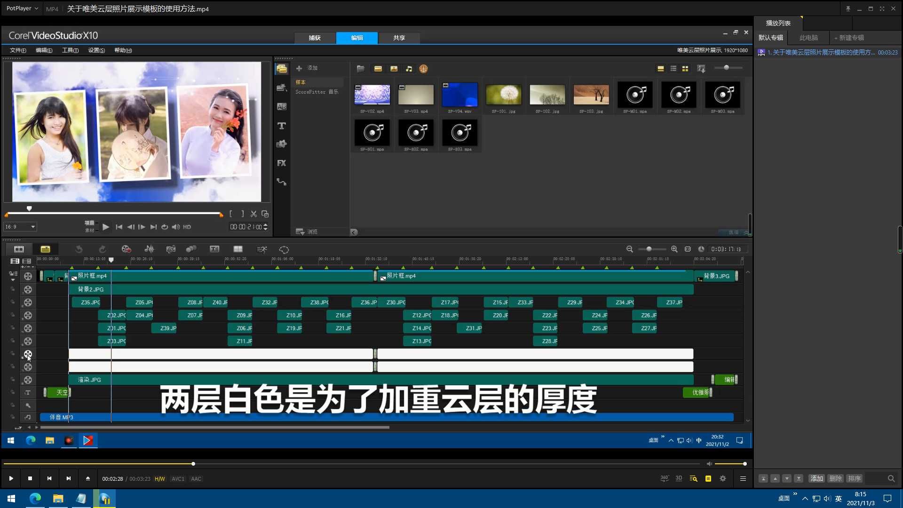The width and height of the screenshot is (903, 508).
Task: Open the 此电脑 tab in PotPlayer playlist
Action: pyautogui.click(x=808, y=38)
